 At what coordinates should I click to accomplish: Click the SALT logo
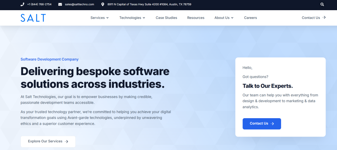coord(33,18)
